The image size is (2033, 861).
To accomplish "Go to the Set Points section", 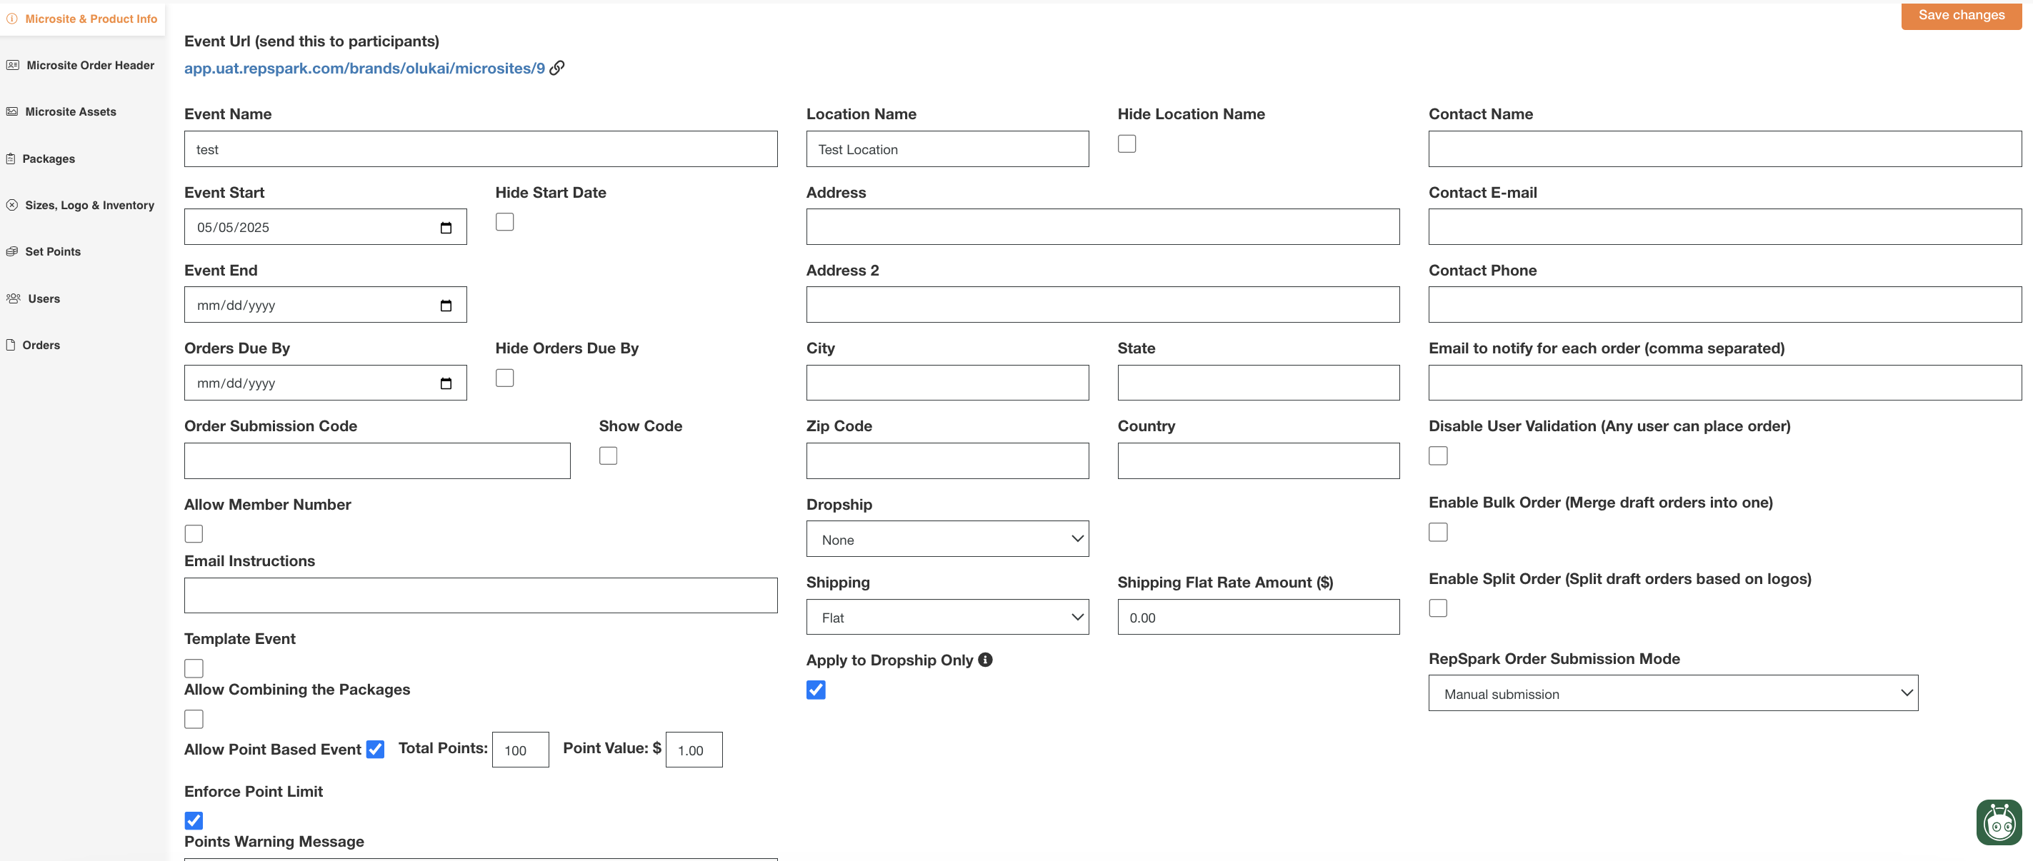I will point(53,251).
